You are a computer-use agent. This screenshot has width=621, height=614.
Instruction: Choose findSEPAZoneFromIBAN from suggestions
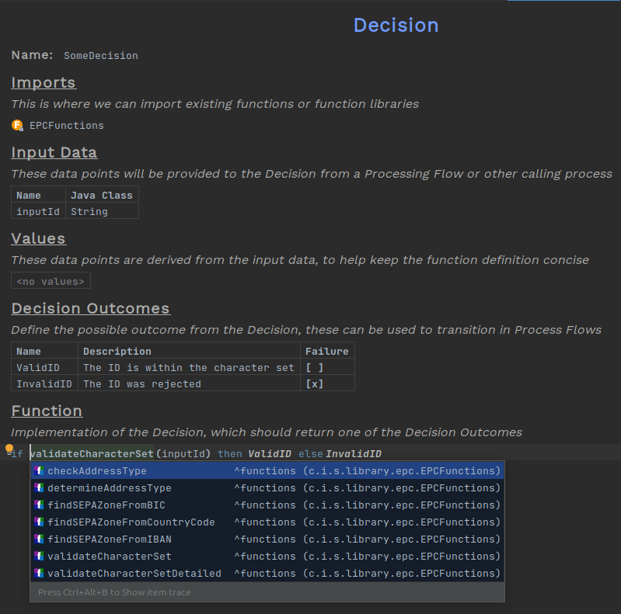[267, 539]
